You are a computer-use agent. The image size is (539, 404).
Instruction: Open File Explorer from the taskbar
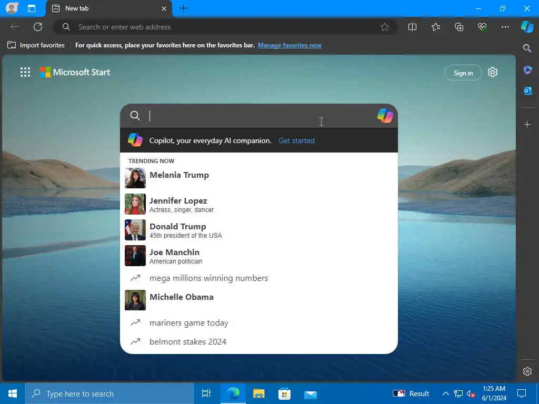point(259,393)
